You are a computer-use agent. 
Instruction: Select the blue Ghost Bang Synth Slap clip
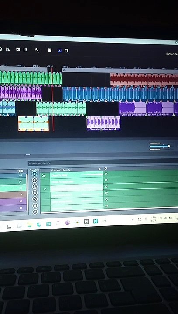click(x=120, y=94)
